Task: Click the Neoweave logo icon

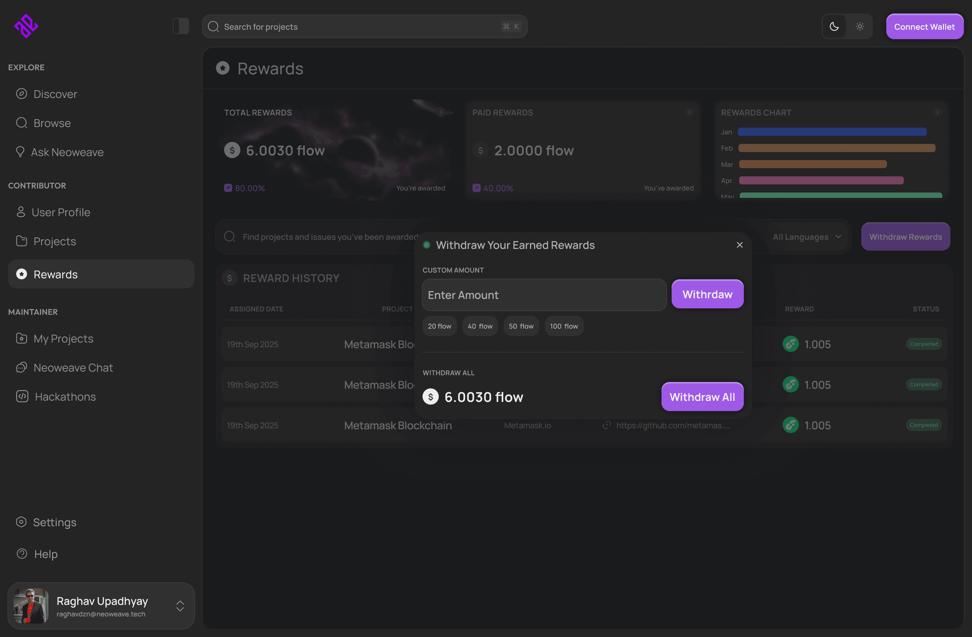Action: pos(26,26)
